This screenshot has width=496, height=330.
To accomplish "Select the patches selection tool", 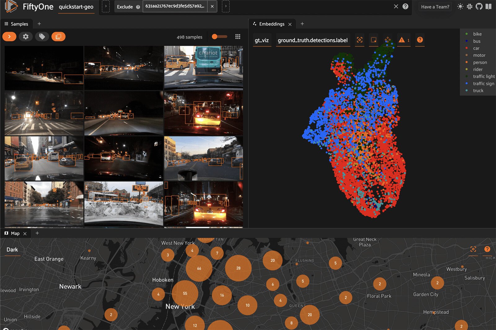I will [59, 37].
